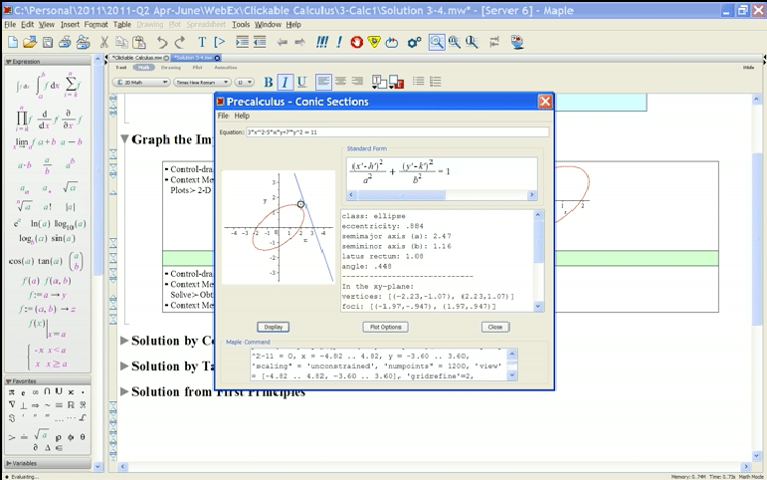
Task: Underline the text with the U icon
Action: [x=301, y=83]
